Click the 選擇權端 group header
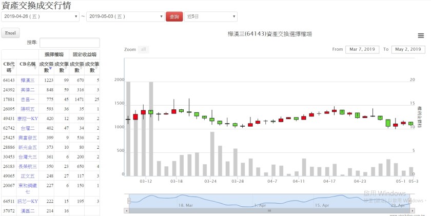The width and height of the screenshot is (431, 216). click(x=54, y=54)
